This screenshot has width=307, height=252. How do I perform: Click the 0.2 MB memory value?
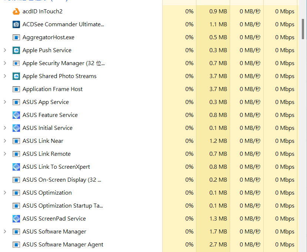tap(218, 180)
